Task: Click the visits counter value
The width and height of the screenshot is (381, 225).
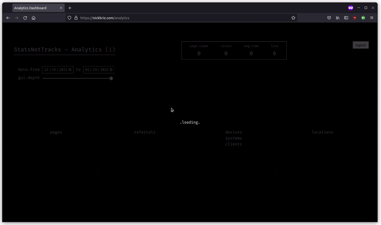Action: tap(226, 53)
